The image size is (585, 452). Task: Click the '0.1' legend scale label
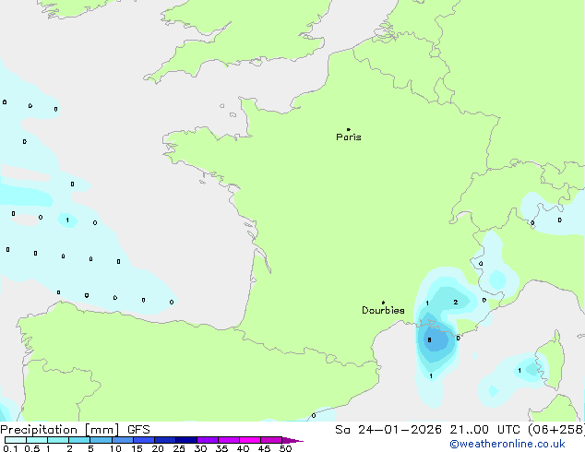tap(10, 448)
